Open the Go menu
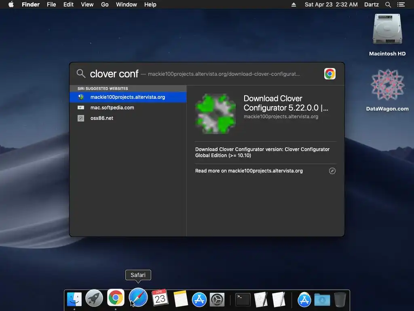Image resolution: width=414 pixels, height=311 pixels. click(x=105, y=4)
